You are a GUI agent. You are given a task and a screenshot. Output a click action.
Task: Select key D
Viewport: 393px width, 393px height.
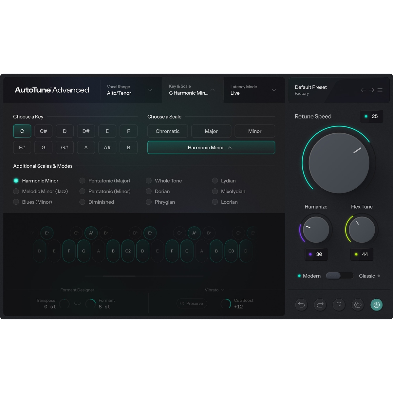coord(65,131)
